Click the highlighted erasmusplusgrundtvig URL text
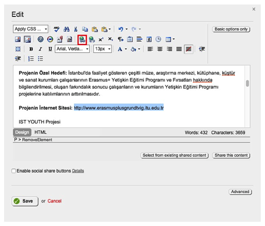Viewport: 265px width, 226px height. pyautogui.click(x=119, y=108)
